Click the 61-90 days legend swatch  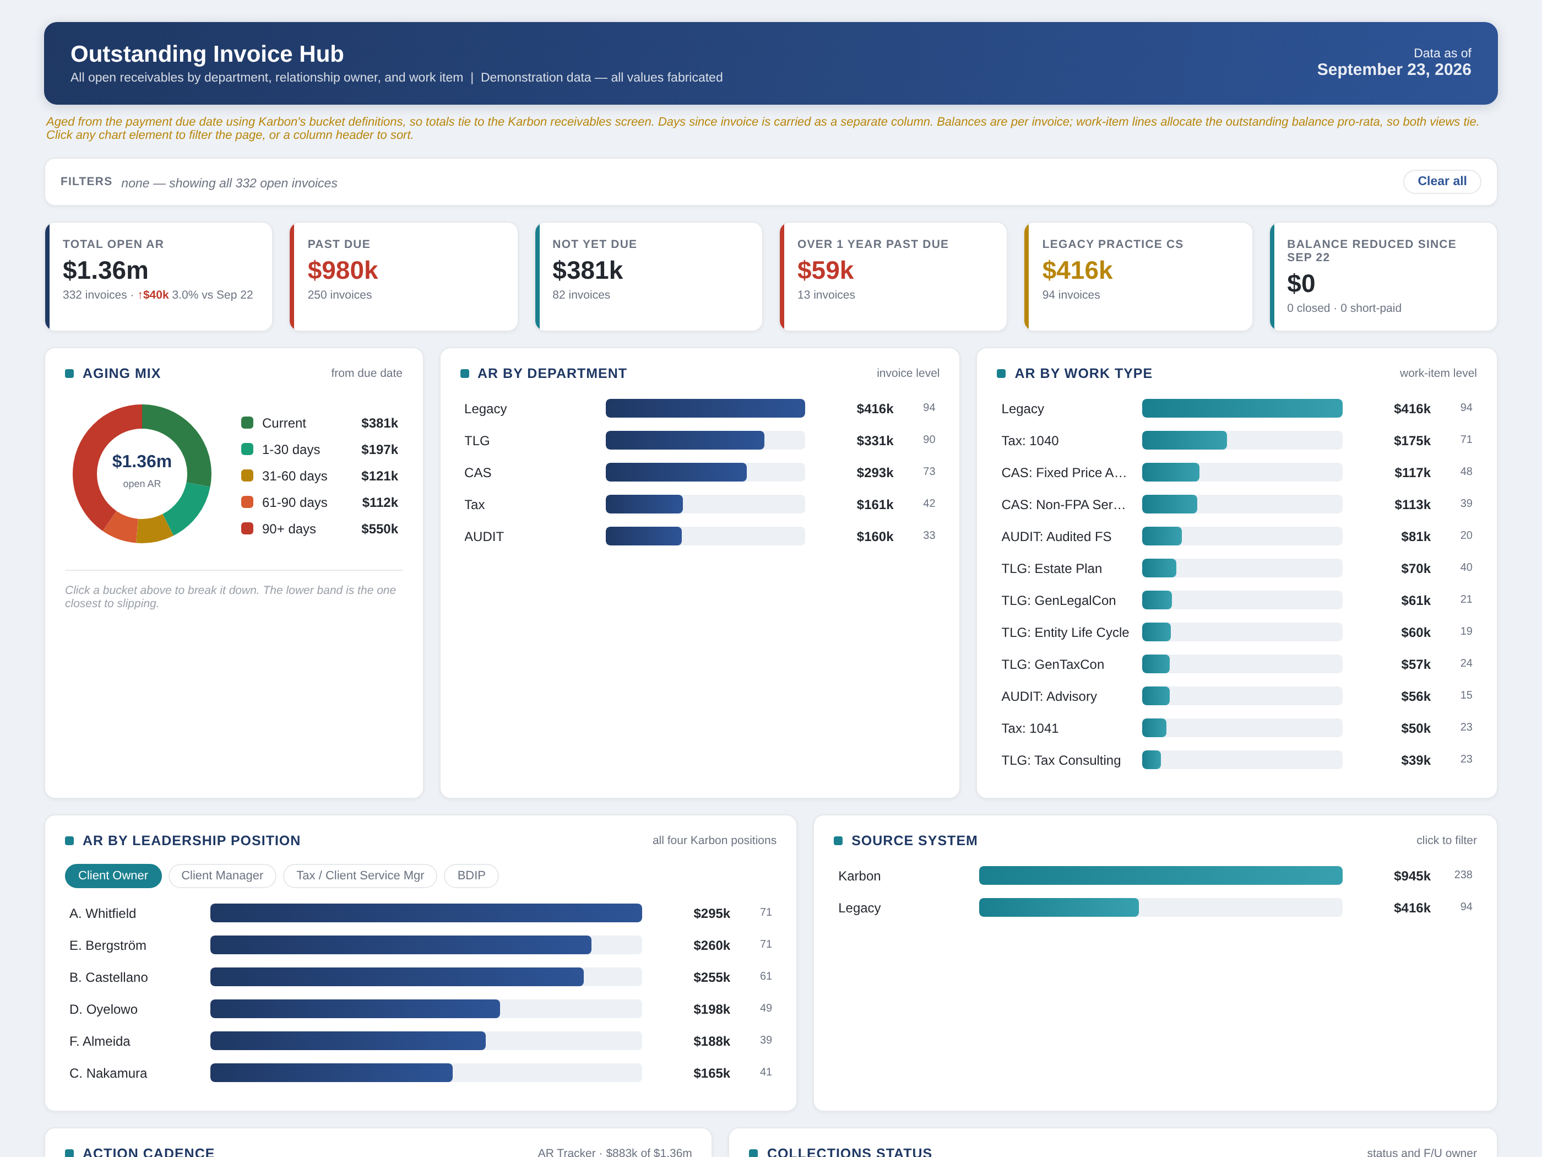247,502
